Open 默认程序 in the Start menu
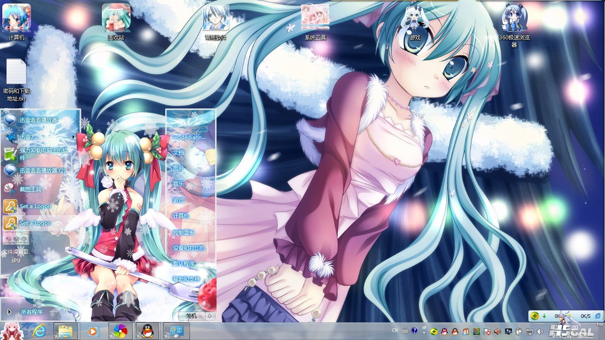 tap(184, 263)
